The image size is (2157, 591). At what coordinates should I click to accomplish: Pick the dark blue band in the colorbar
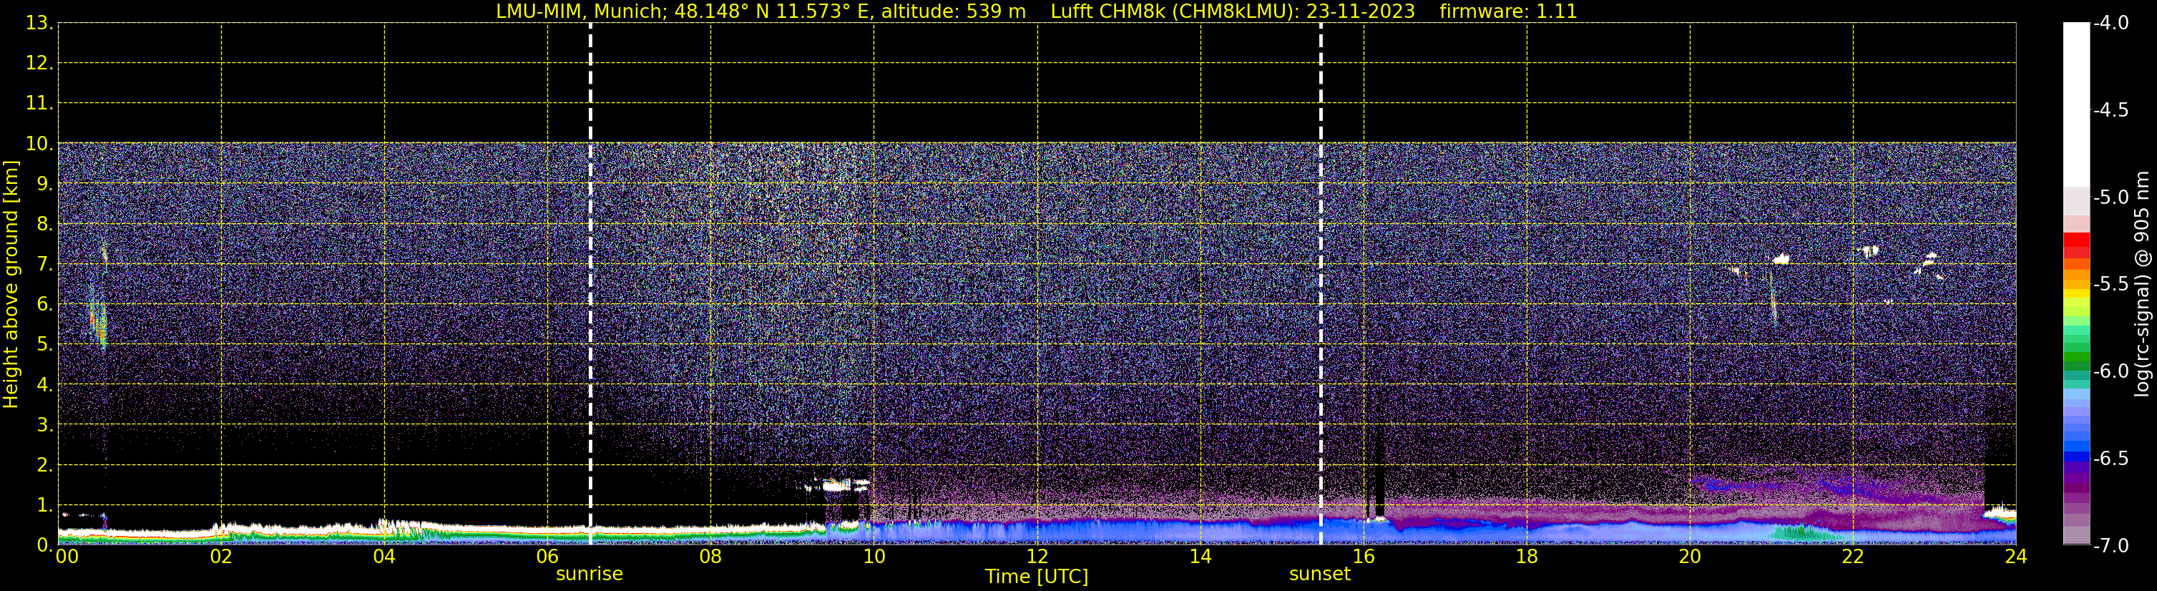2075,458
